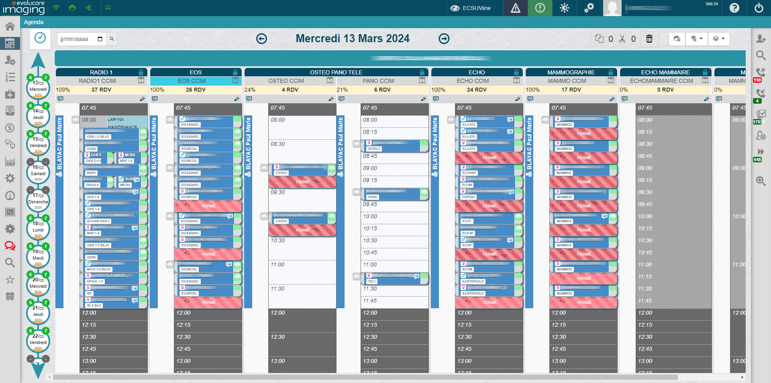771x383 pixels.
Task: Select Vendredi 15/03 in day timeline
Action: 38,143
